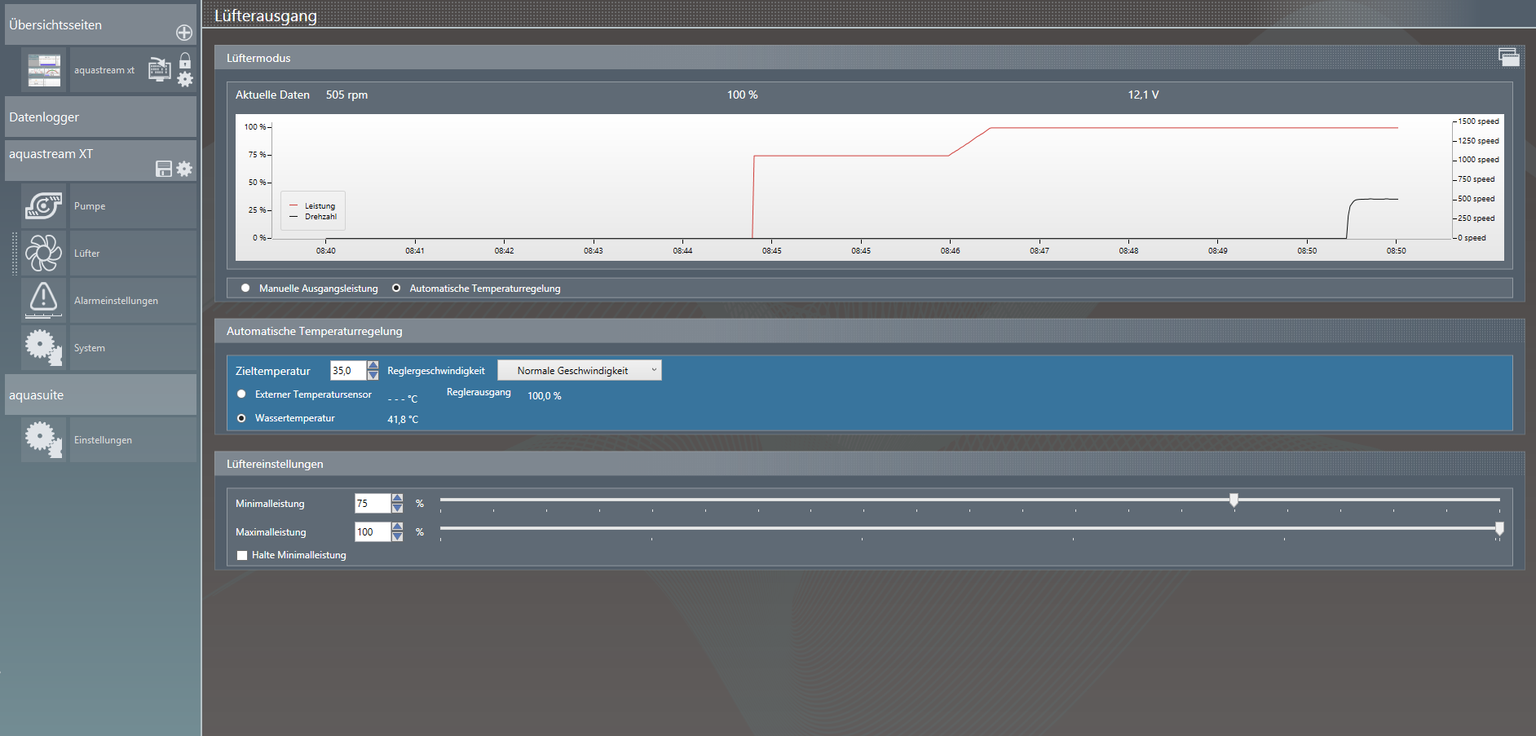Viewport: 1536px width, 736px height.
Task: Enable Halte Minimalleistung checkbox
Action: (242, 555)
